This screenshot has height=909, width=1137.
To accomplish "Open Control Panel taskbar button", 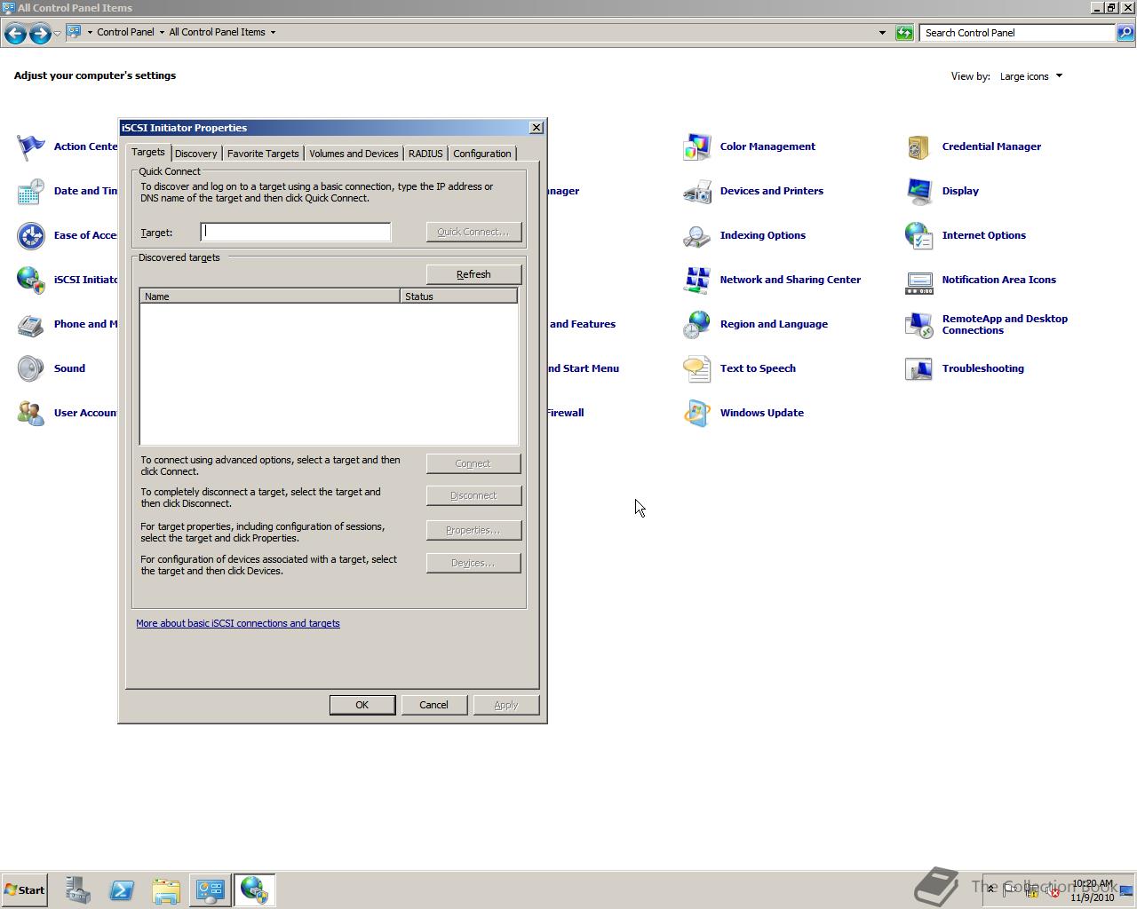I will pos(211,890).
